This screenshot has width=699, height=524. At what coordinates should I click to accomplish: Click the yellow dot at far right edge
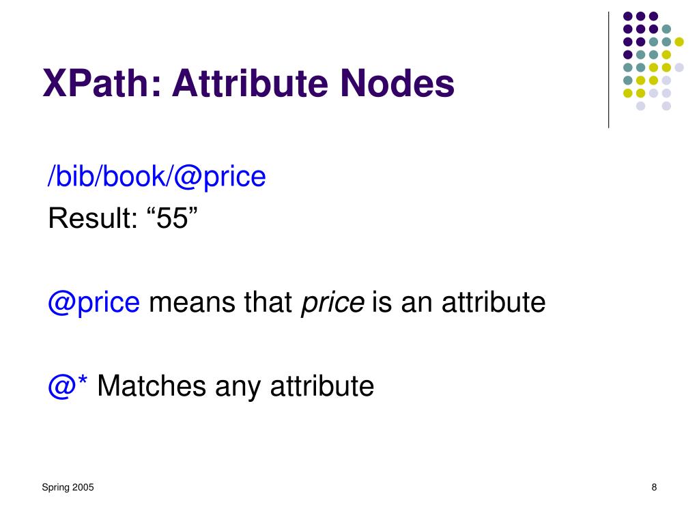(679, 42)
